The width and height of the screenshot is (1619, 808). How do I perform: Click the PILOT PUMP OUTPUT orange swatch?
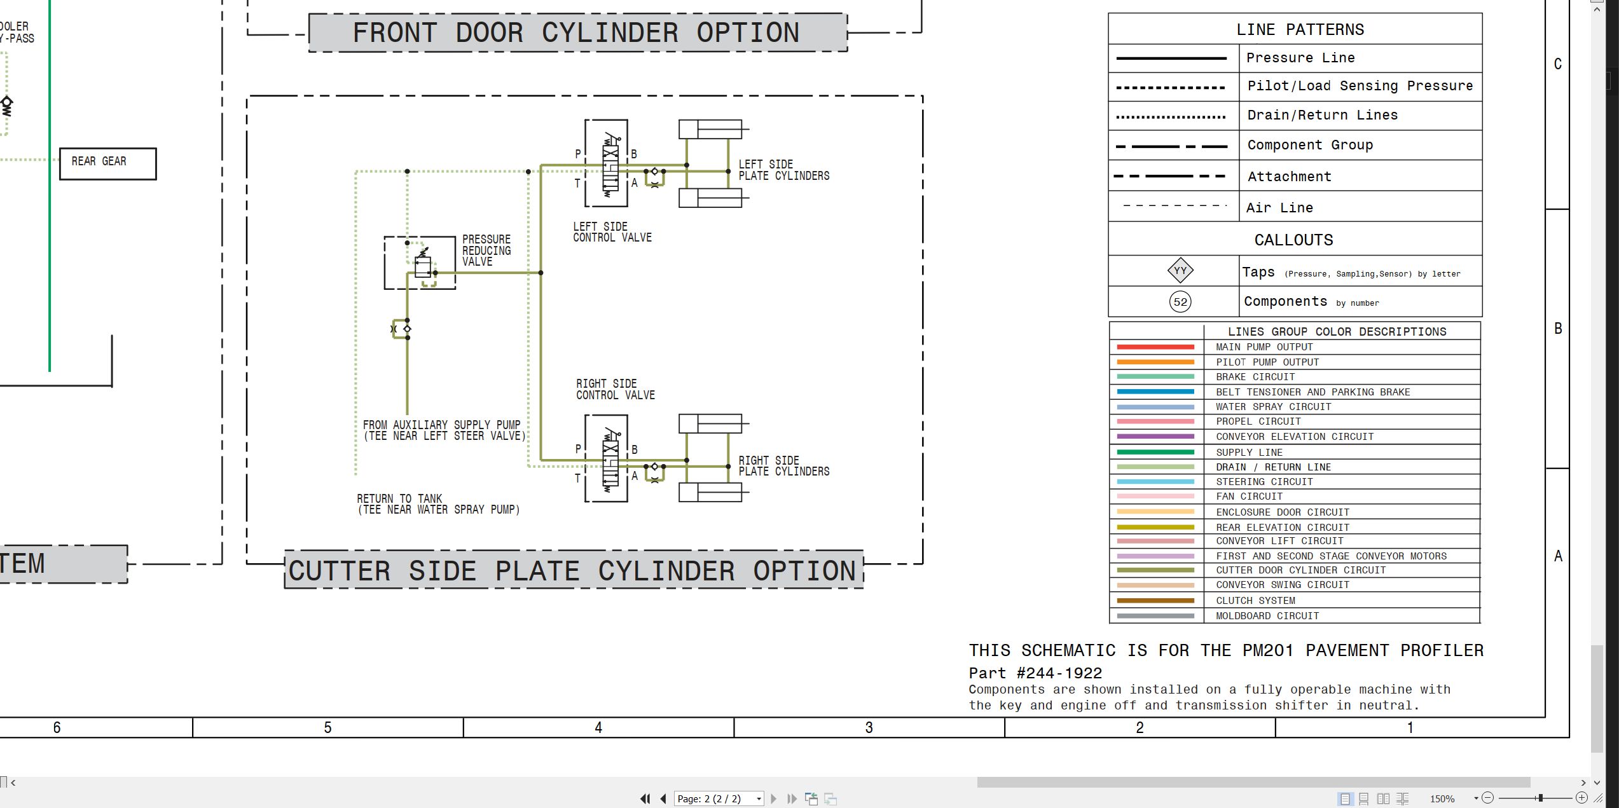[1155, 362]
